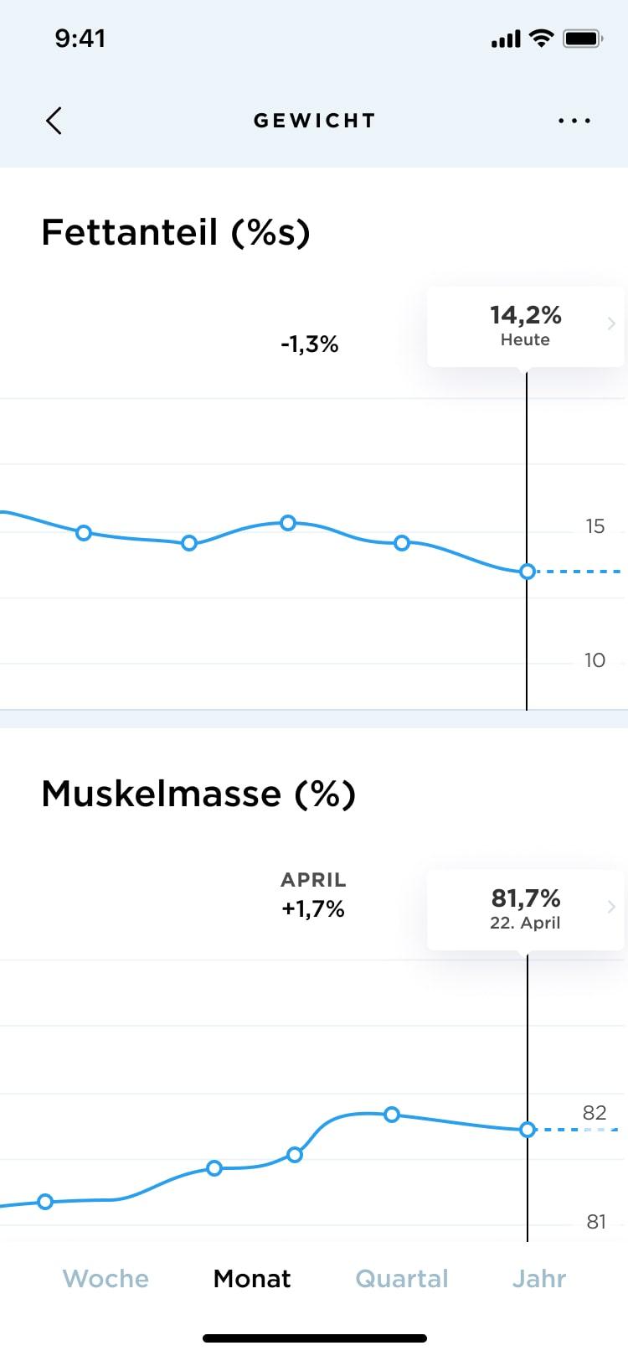
Task: Expand the 81,7% 22. April tooltip chevron
Action: 611,907
